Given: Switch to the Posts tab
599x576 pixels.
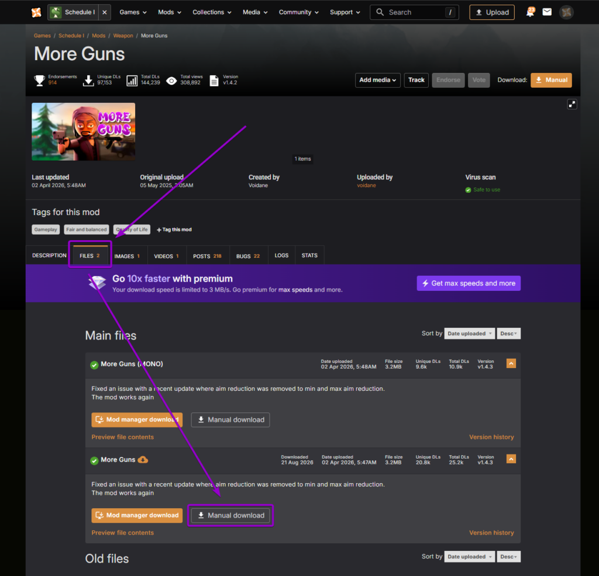Looking at the screenshot, I should tap(208, 255).
